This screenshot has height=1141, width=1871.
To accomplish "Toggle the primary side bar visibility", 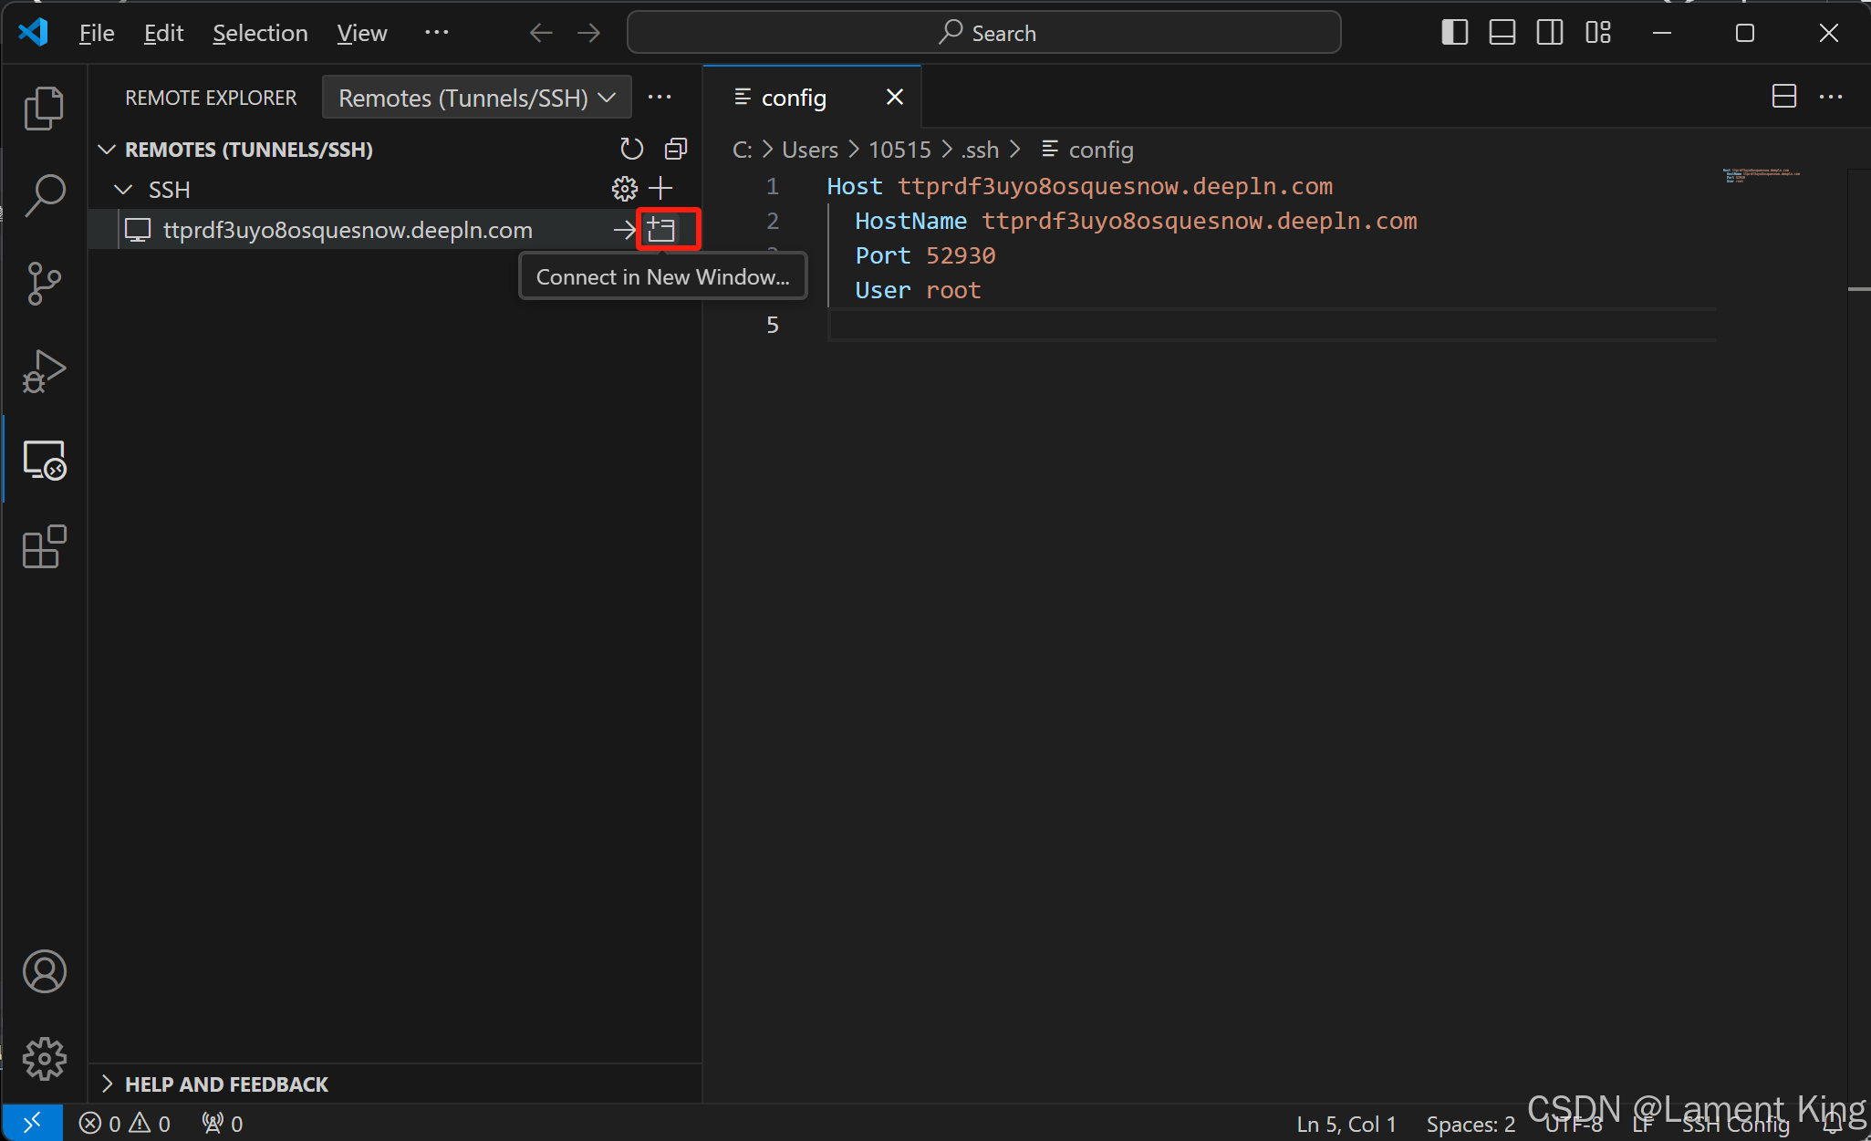I will click(x=1454, y=33).
